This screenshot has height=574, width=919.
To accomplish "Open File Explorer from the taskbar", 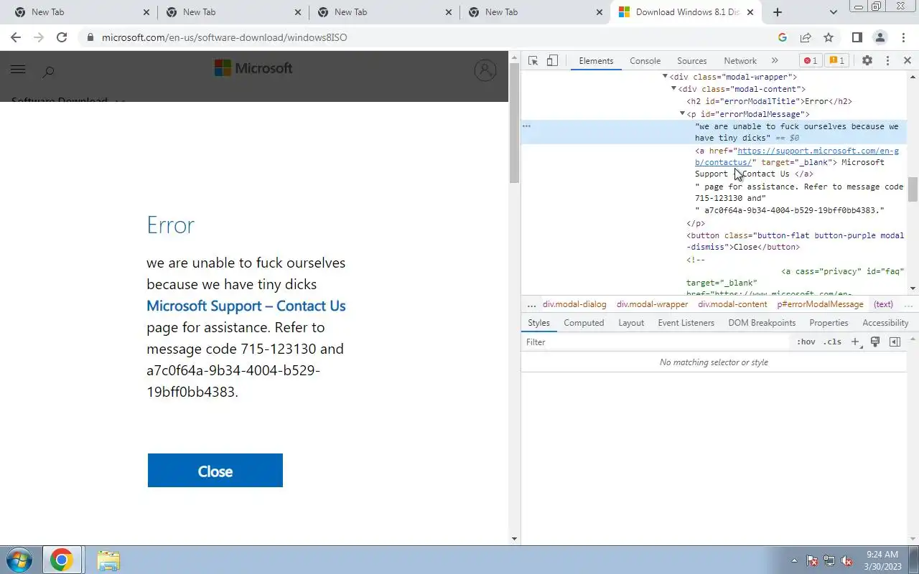I will (108, 560).
